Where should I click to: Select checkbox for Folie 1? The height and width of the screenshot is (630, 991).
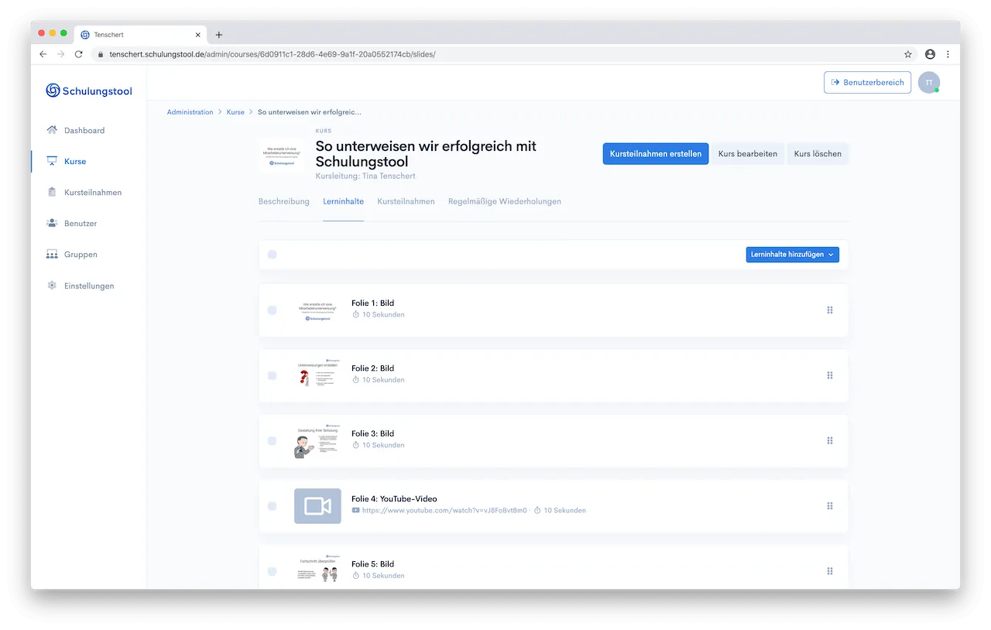272,310
